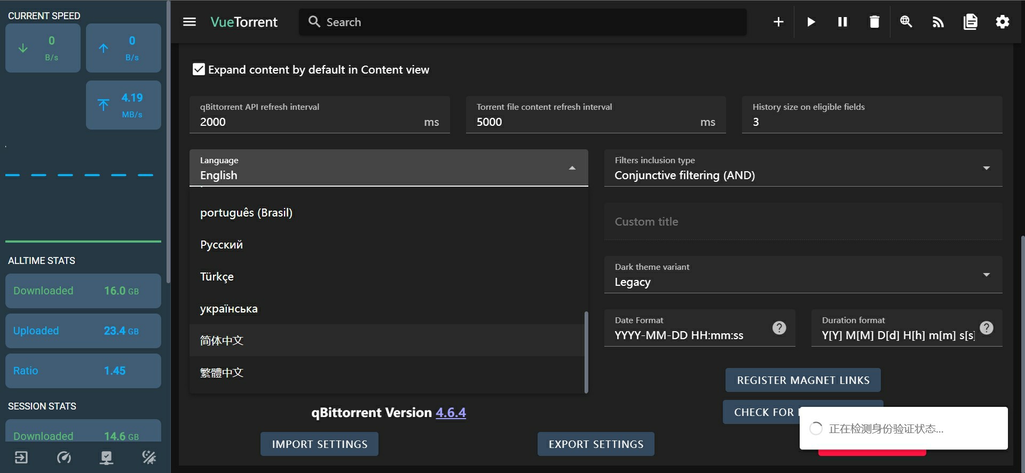1025x473 pixels.
Task: Click the logout icon in sidebar footer
Action: (x=21, y=458)
